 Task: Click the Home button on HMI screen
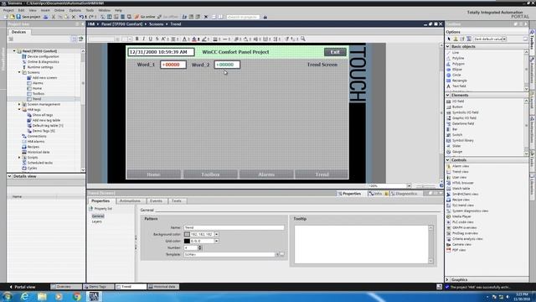[153, 174]
